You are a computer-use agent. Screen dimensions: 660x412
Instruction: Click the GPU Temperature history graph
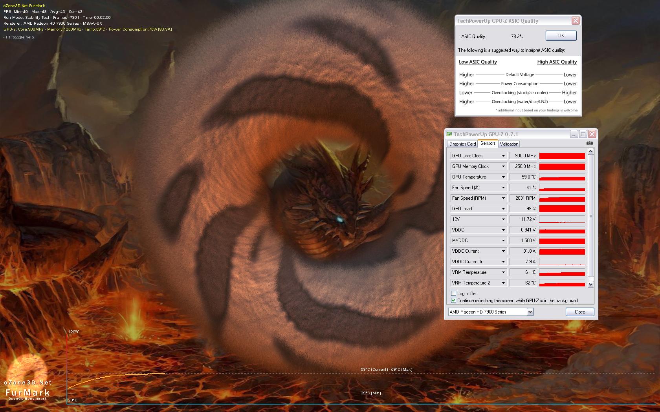point(562,177)
